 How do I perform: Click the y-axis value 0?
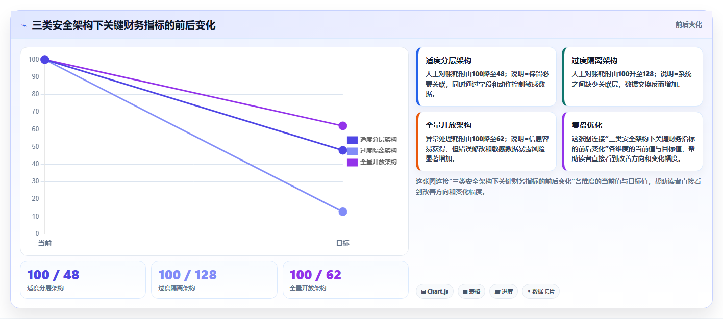pyautogui.click(x=37, y=234)
